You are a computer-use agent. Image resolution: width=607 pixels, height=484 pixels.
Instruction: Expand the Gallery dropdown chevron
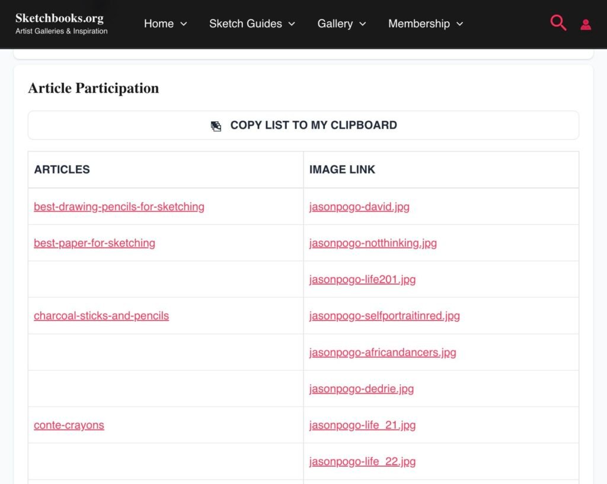[363, 24]
